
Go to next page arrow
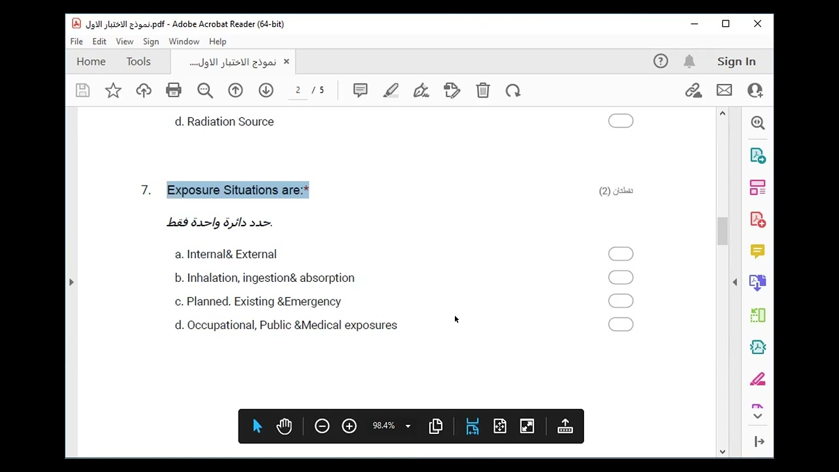(265, 90)
